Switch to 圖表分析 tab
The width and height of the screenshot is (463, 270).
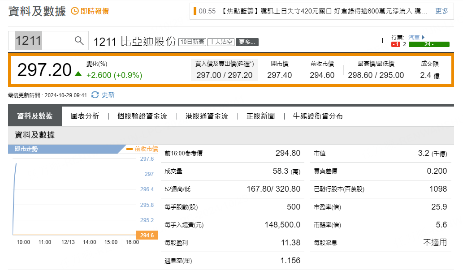[85, 116]
